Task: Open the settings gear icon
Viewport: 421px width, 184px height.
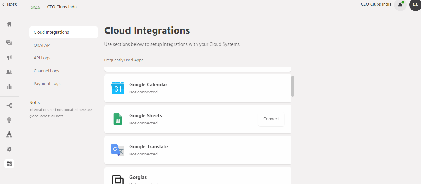Action: pyautogui.click(x=9, y=149)
